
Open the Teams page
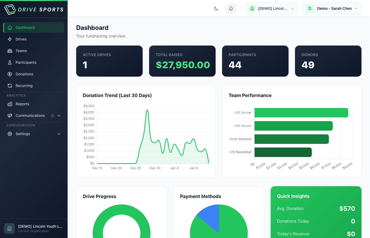click(34, 51)
